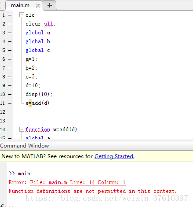Click the 'c=3;' statement
This screenshot has height=207, width=193.
[x=31, y=77]
